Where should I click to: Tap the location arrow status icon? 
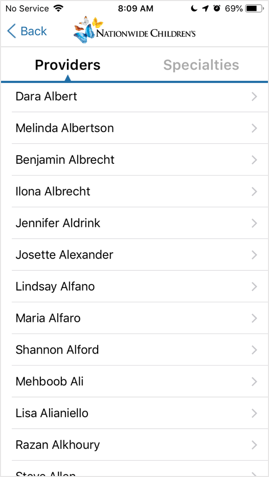pos(206,9)
